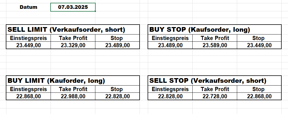Select the SELL LIMIT Stop value 23.489,00
This screenshot has width=288, height=114.
click(x=117, y=45)
